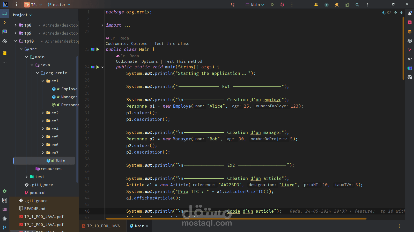
Task: Switch to the TP_10_POO_JAVA tab
Action: (101, 226)
